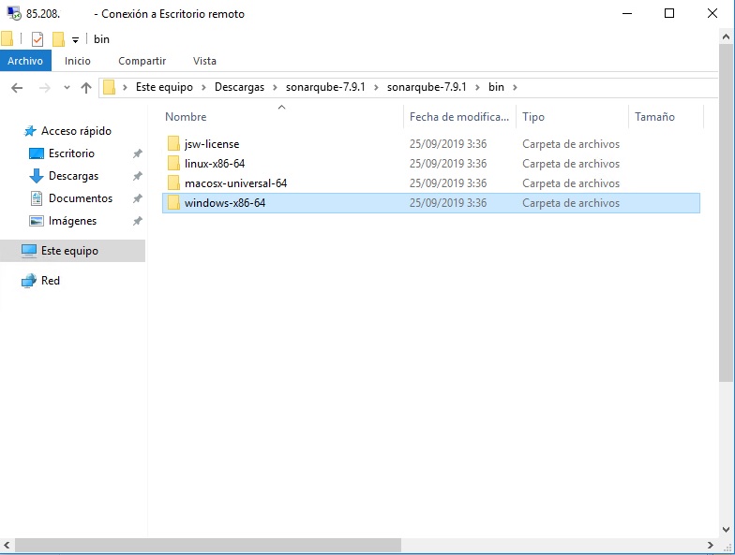Go back with the left arrow
This screenshot has width=735, height=555.
(17, 88)
